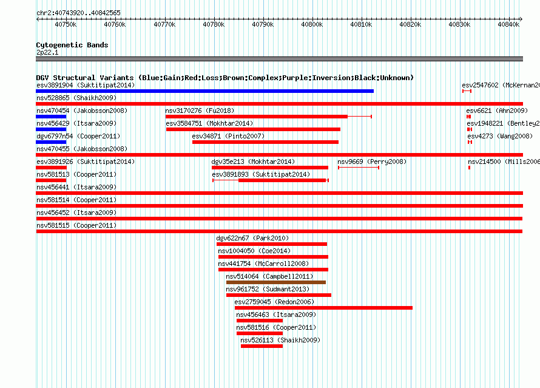
Task: Open nsv456463 (Itsara2009) variant label
Action: tap(276, 315)
